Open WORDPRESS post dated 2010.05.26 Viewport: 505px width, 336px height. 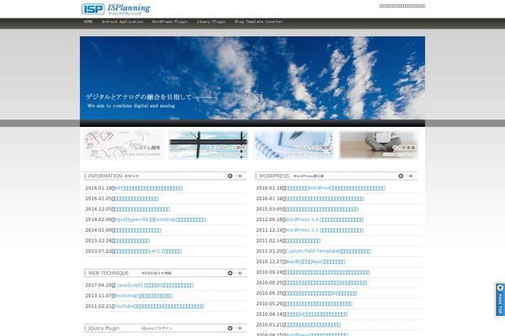319,304
